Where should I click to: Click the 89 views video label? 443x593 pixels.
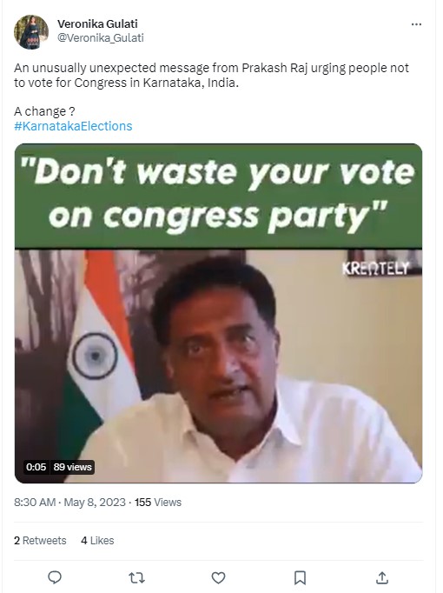(72, 467)
